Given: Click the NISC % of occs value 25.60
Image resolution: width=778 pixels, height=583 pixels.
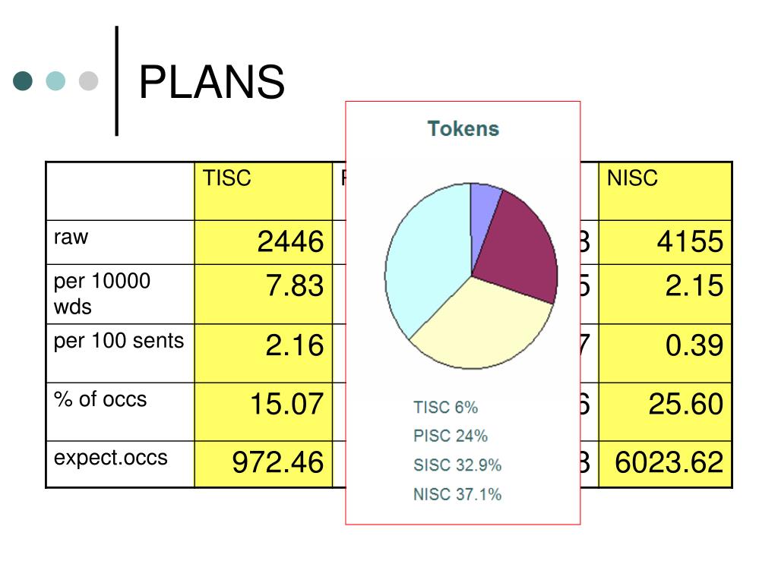Looking at the screenshot, I should 686,404.
